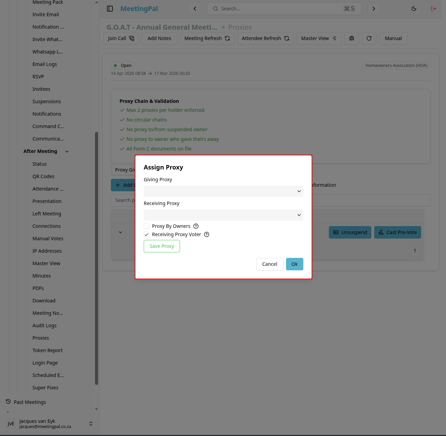Image resolution: width=446 pixels, height=436 pixels.
Task: Open help for Proxy By Owners
Action: click(x=196, y=226)
